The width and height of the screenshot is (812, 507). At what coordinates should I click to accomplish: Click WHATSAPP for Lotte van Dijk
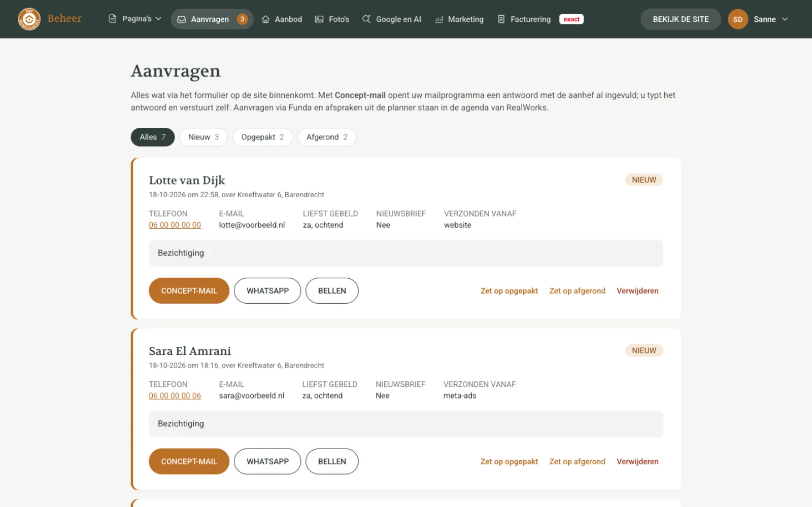click(267, 291)
